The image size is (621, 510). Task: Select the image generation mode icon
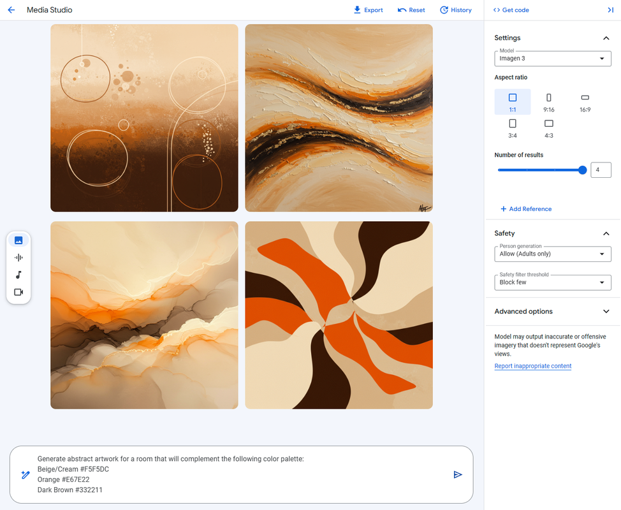click(18, 240)
